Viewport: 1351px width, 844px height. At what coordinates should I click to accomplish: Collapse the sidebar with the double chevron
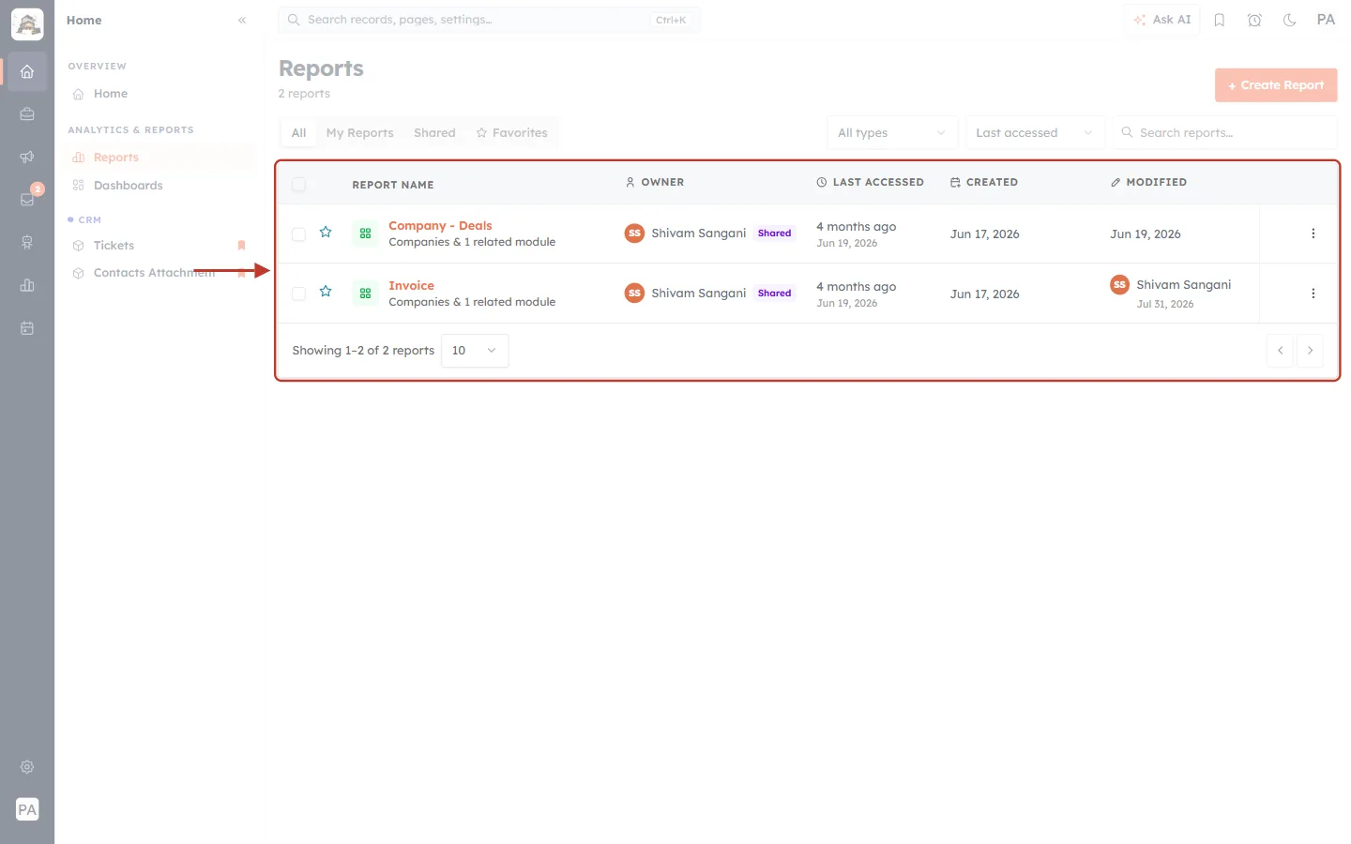242,20
